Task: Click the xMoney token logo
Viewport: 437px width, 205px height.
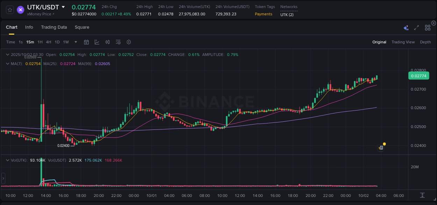Action: click(x=20, y=10)
